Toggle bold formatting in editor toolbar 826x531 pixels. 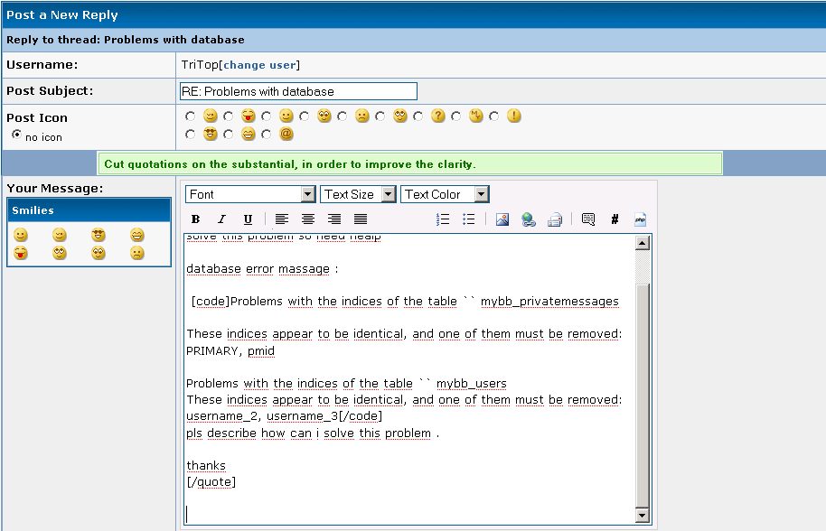pyautogui.click(x=196, y=219)
